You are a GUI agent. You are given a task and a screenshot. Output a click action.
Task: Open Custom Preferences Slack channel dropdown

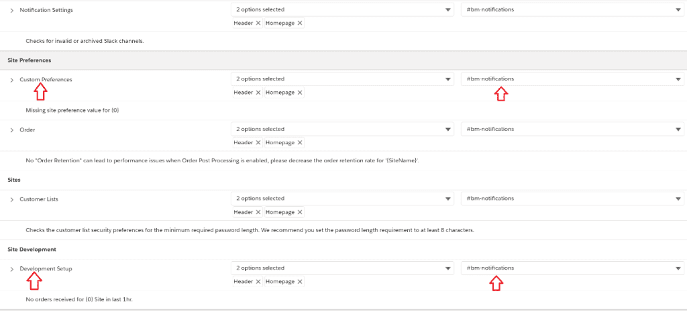point(572,79)
